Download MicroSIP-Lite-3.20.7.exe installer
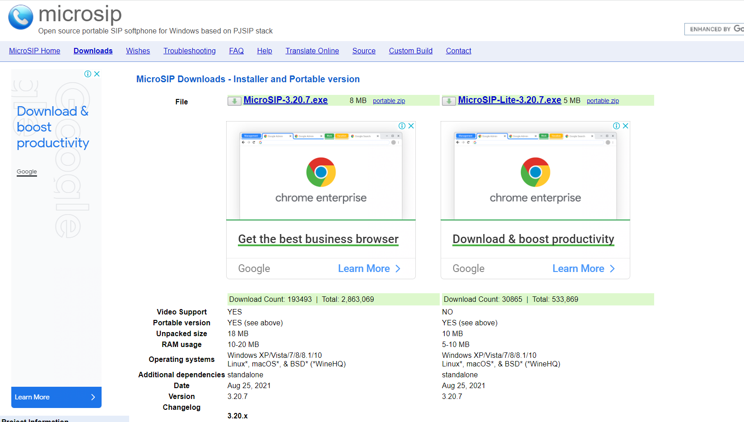 pos(509,100)
